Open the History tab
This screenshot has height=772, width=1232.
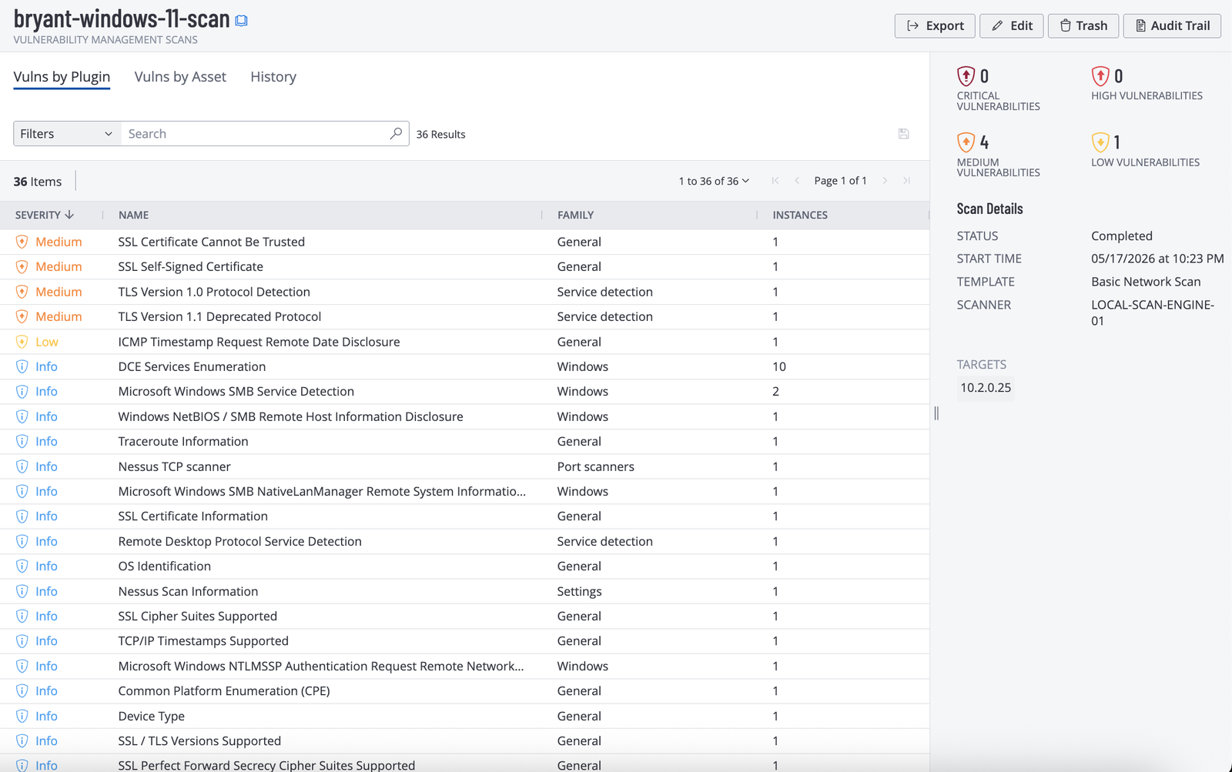tap(273, 77)
